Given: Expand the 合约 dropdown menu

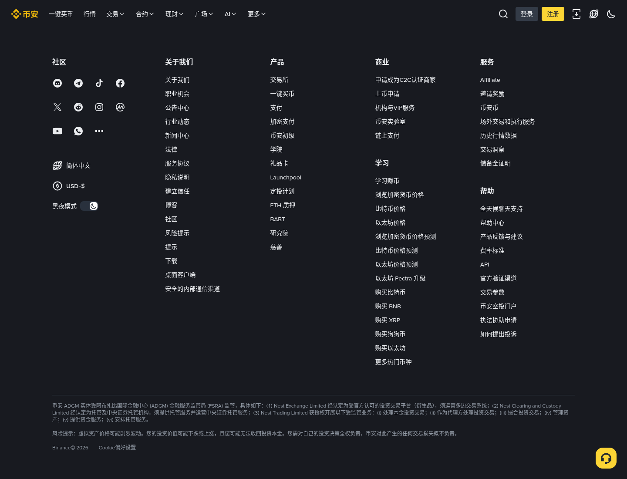Looking at the screenshot, I should [145, 14].
